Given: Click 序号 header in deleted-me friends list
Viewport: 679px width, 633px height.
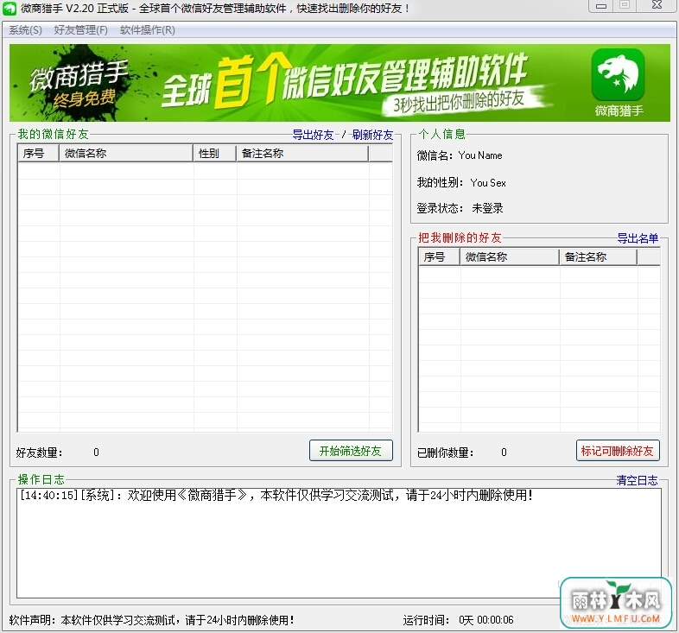Looking at the screenshot, I should point(439,256).
